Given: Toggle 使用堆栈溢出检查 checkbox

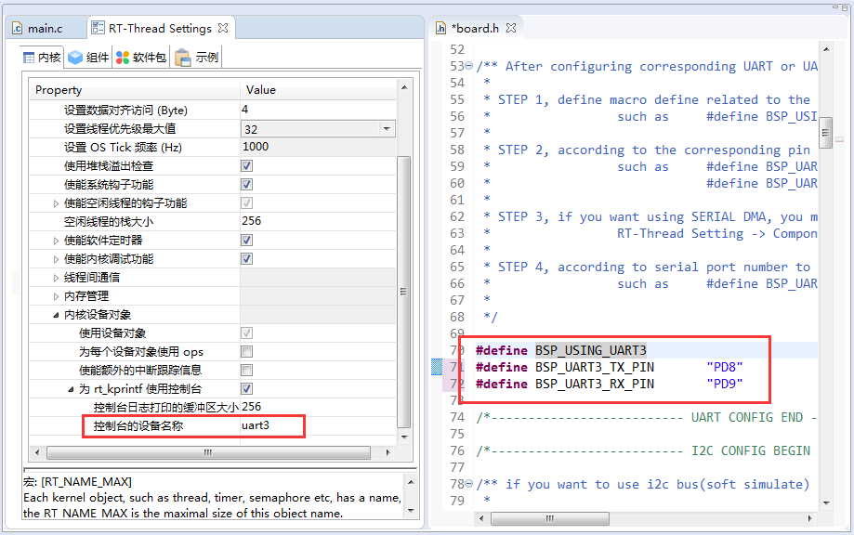Looking at the screenshot, I should point(247,166).
